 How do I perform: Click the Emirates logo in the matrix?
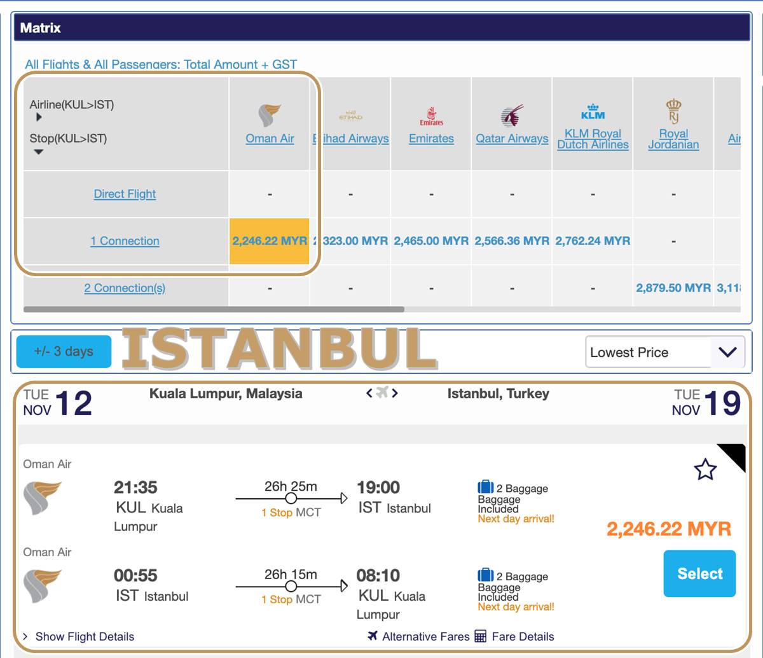coord(431,116)
